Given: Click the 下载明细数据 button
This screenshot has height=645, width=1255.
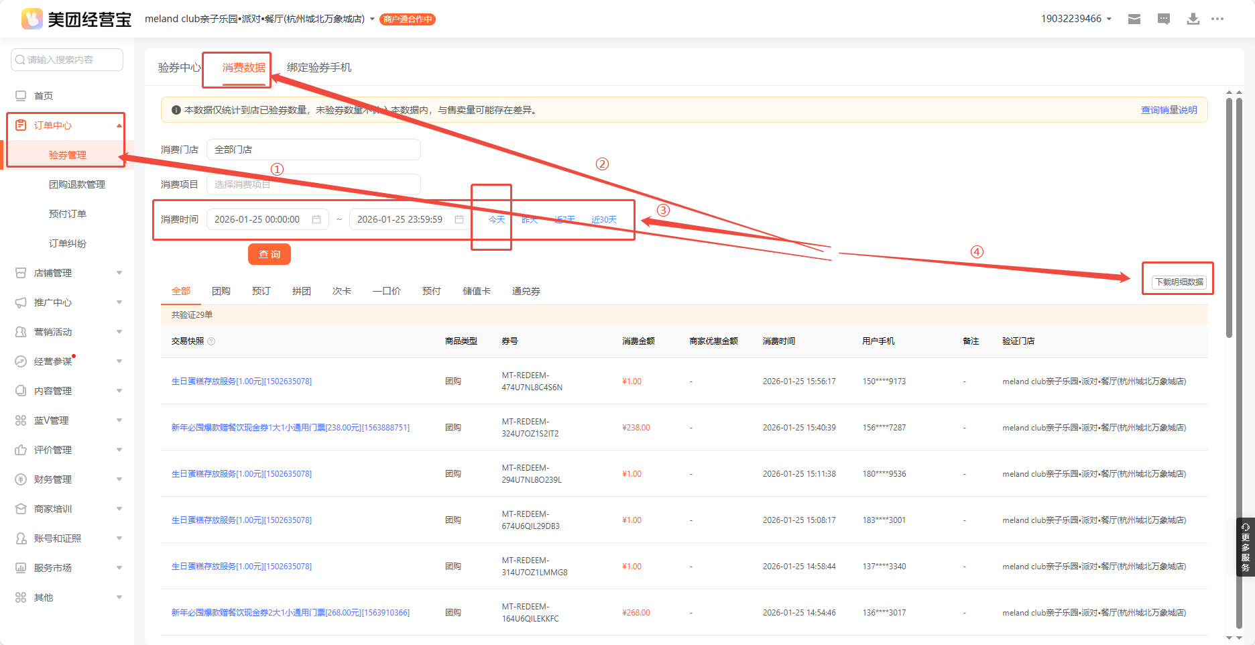Looking at the screenshot, I should pos(1179,282).
